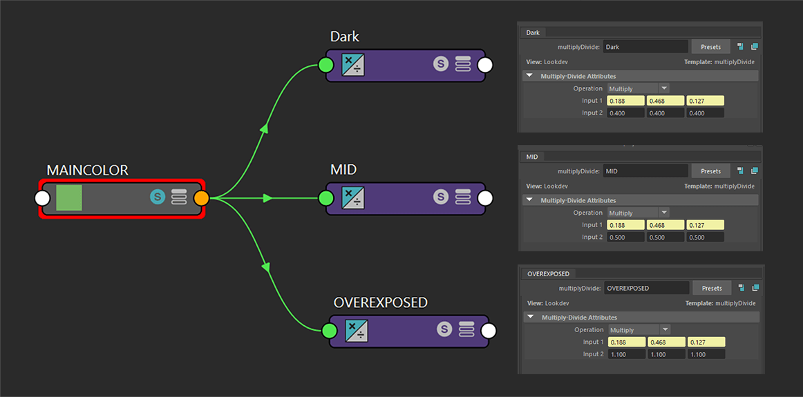Screen dimensions: 803x397
Task: Click the MID node title label
Action: (x=343, y=169)
